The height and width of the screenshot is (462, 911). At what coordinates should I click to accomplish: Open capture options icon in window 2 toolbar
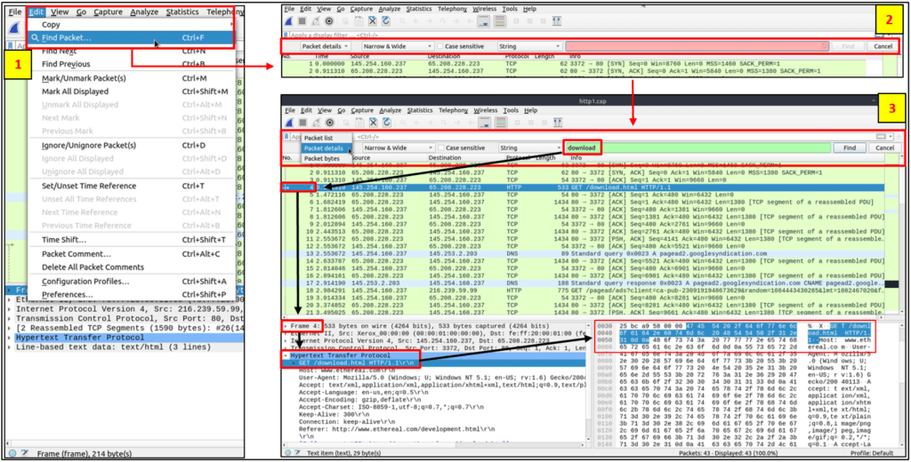[x=329, y=22]
